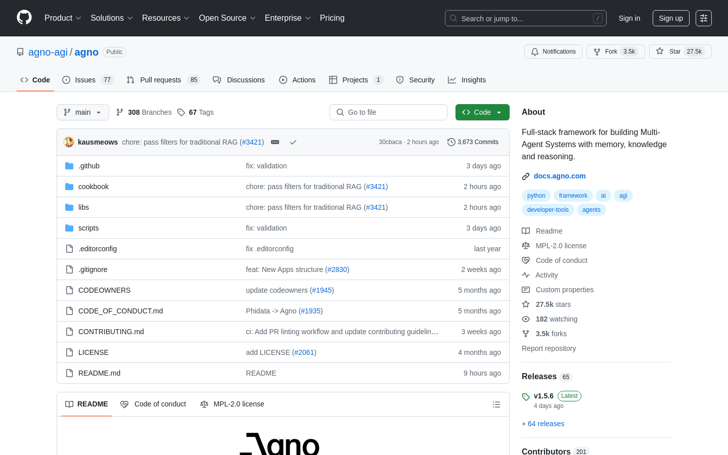
Task: Click the scripts folder icon
Action: click(69, 228)
